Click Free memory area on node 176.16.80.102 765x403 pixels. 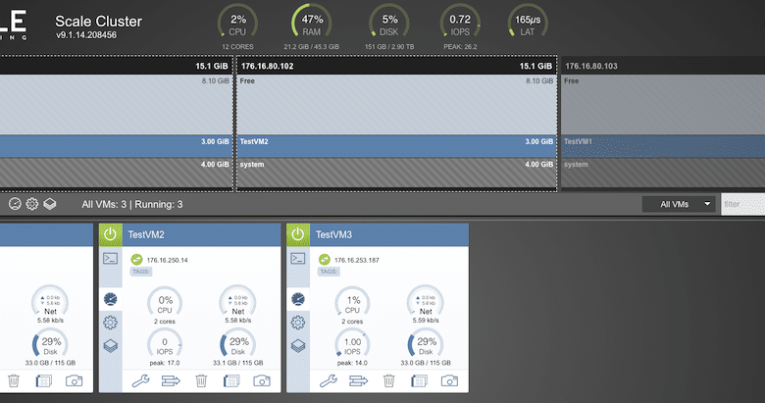click(396, 104)
